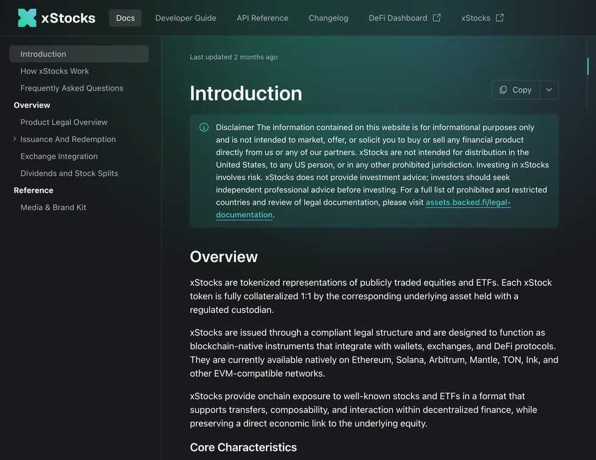
Task: Open How xStocks Work page
Action: click(x=55, y=71)
